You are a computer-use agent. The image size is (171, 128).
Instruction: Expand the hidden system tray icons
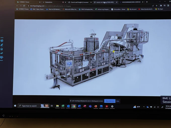tap(144, 107)
